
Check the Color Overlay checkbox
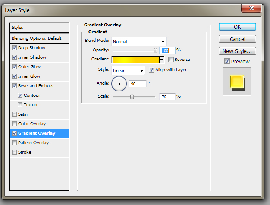tap(15, 123)
